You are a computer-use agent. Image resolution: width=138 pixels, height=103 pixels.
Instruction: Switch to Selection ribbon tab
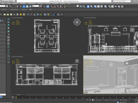tap(4, 9)
